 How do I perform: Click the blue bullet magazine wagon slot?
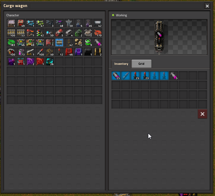[126, 76]
